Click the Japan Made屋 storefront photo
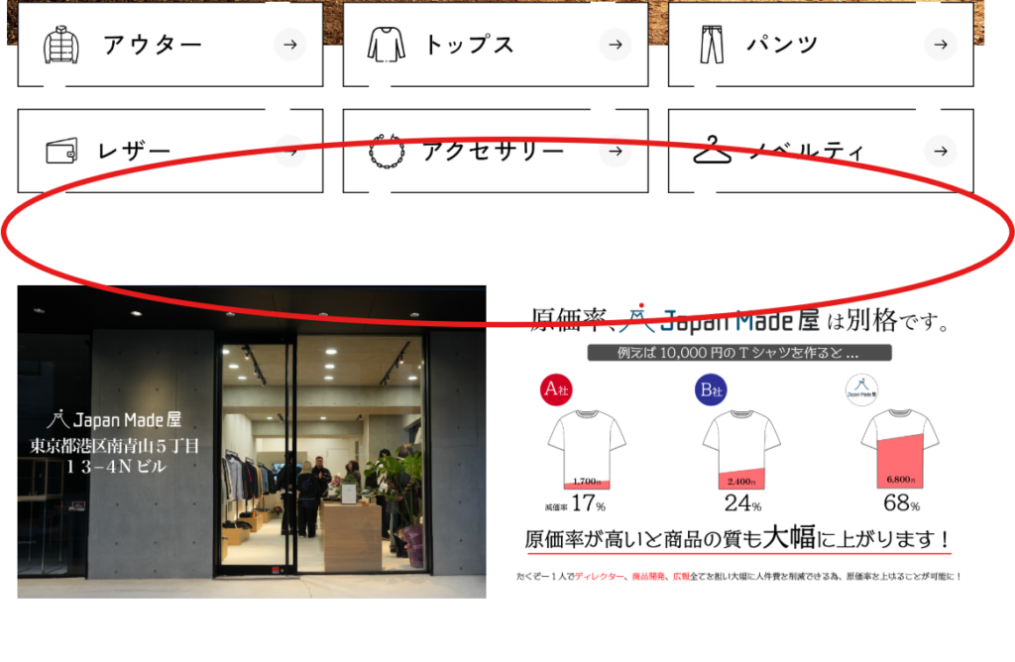Screen dimensions: 1015x662 click(252, 442)
